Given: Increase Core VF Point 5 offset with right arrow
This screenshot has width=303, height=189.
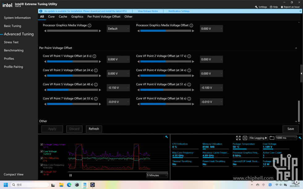Looking at the screenshot, I should coord(100,90).
